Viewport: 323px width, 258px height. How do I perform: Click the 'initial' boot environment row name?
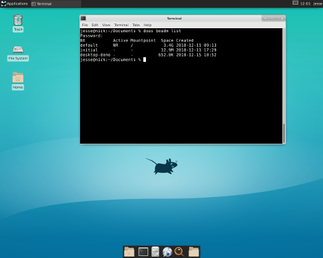coord(89,50)
